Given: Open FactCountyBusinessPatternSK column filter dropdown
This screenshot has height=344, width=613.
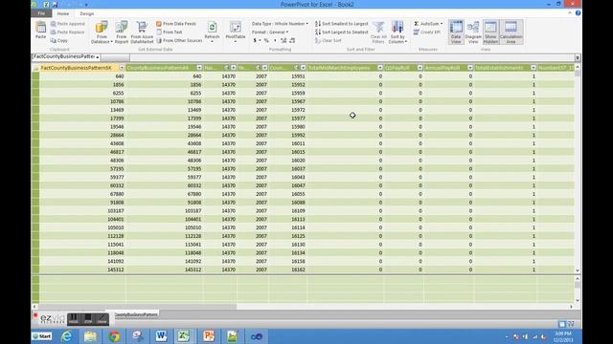Looking at the screenshot, I should pos(122,68).
